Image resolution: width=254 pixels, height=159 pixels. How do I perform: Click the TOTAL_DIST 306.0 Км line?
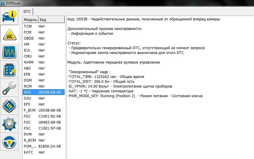tap(101, 82)
